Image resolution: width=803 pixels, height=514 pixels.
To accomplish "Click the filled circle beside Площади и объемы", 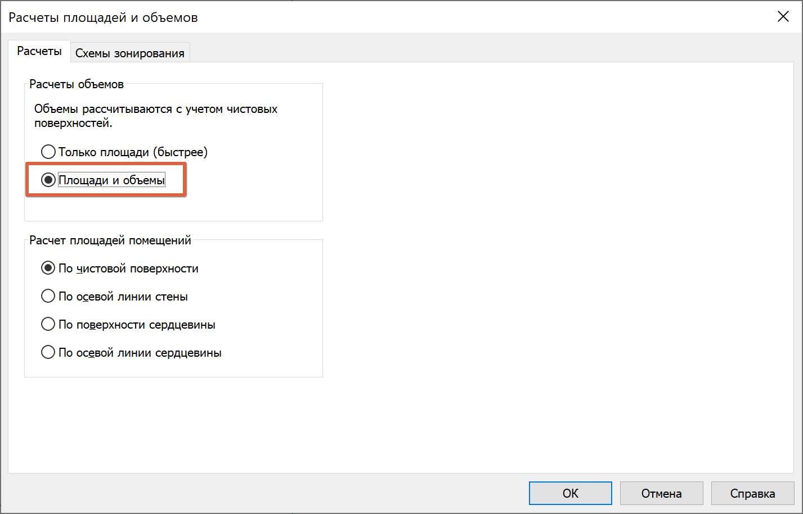I will click(x=48, y=180).
